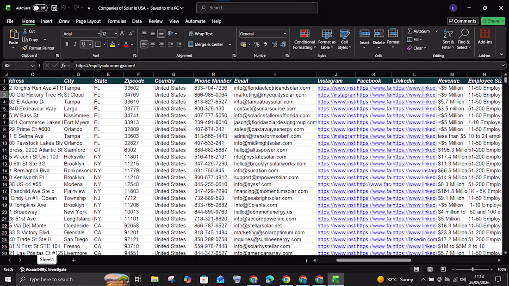This screenshot has height=286, width=509.
Task: Open Cell Styles gallery
Action: coord(344,39)
